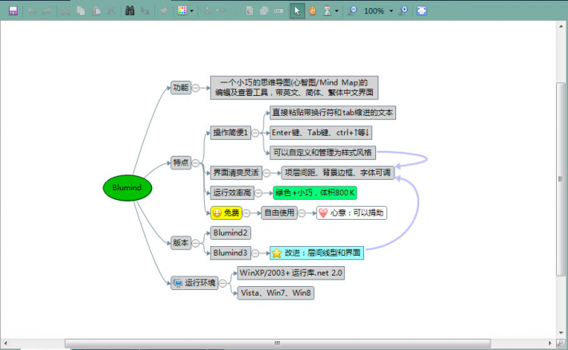This screenshot has width=568, height=350.
Task: Toggle full screen mode icon
Action: click(x=422, y=11)
